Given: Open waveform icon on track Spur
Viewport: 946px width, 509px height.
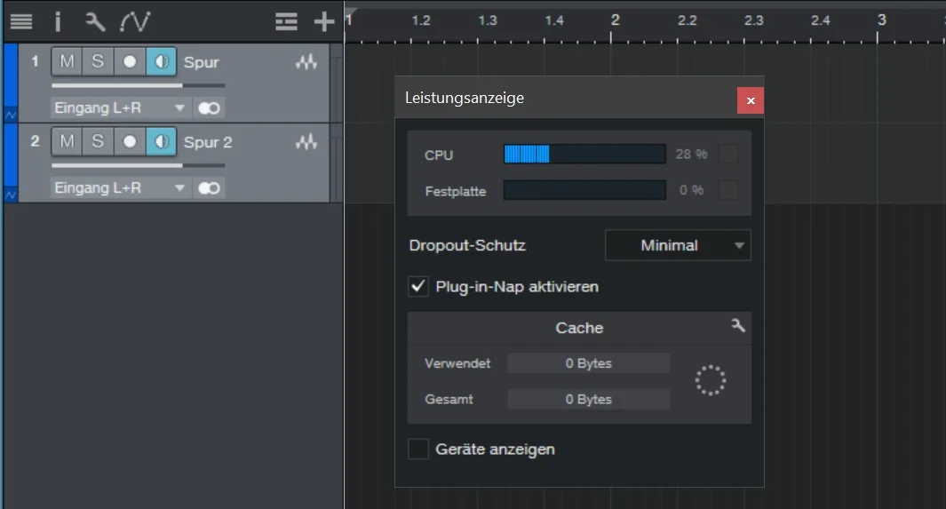Looking at the screenshot, I should pos(306,62).
